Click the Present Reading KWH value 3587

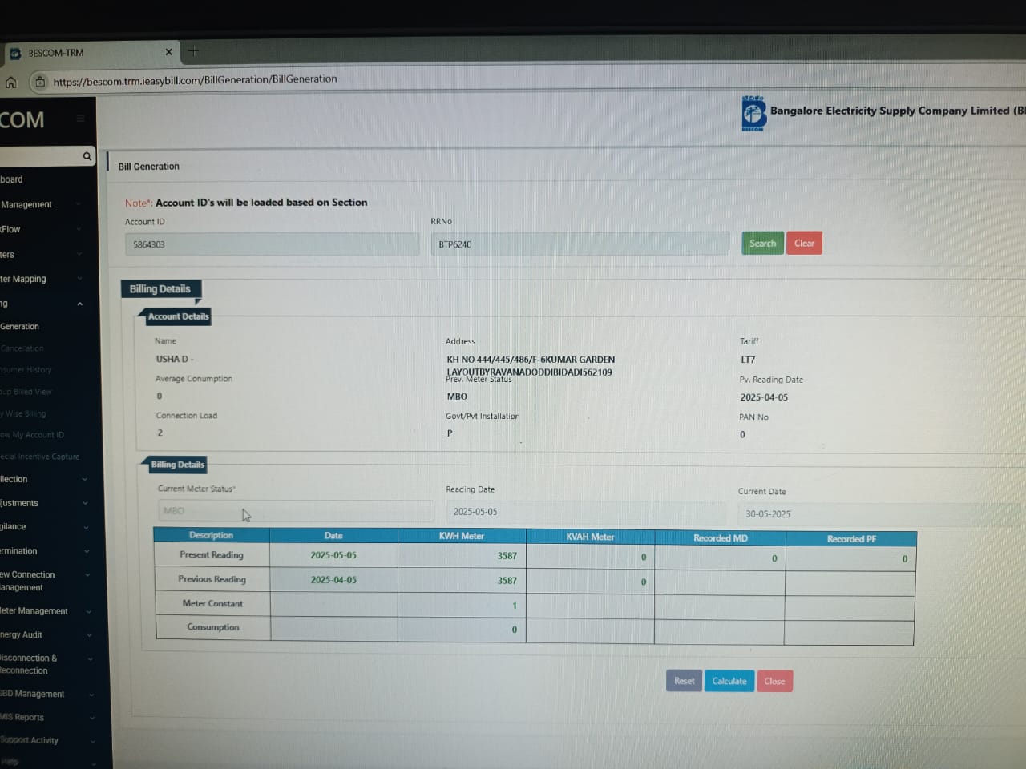[507, 556]
